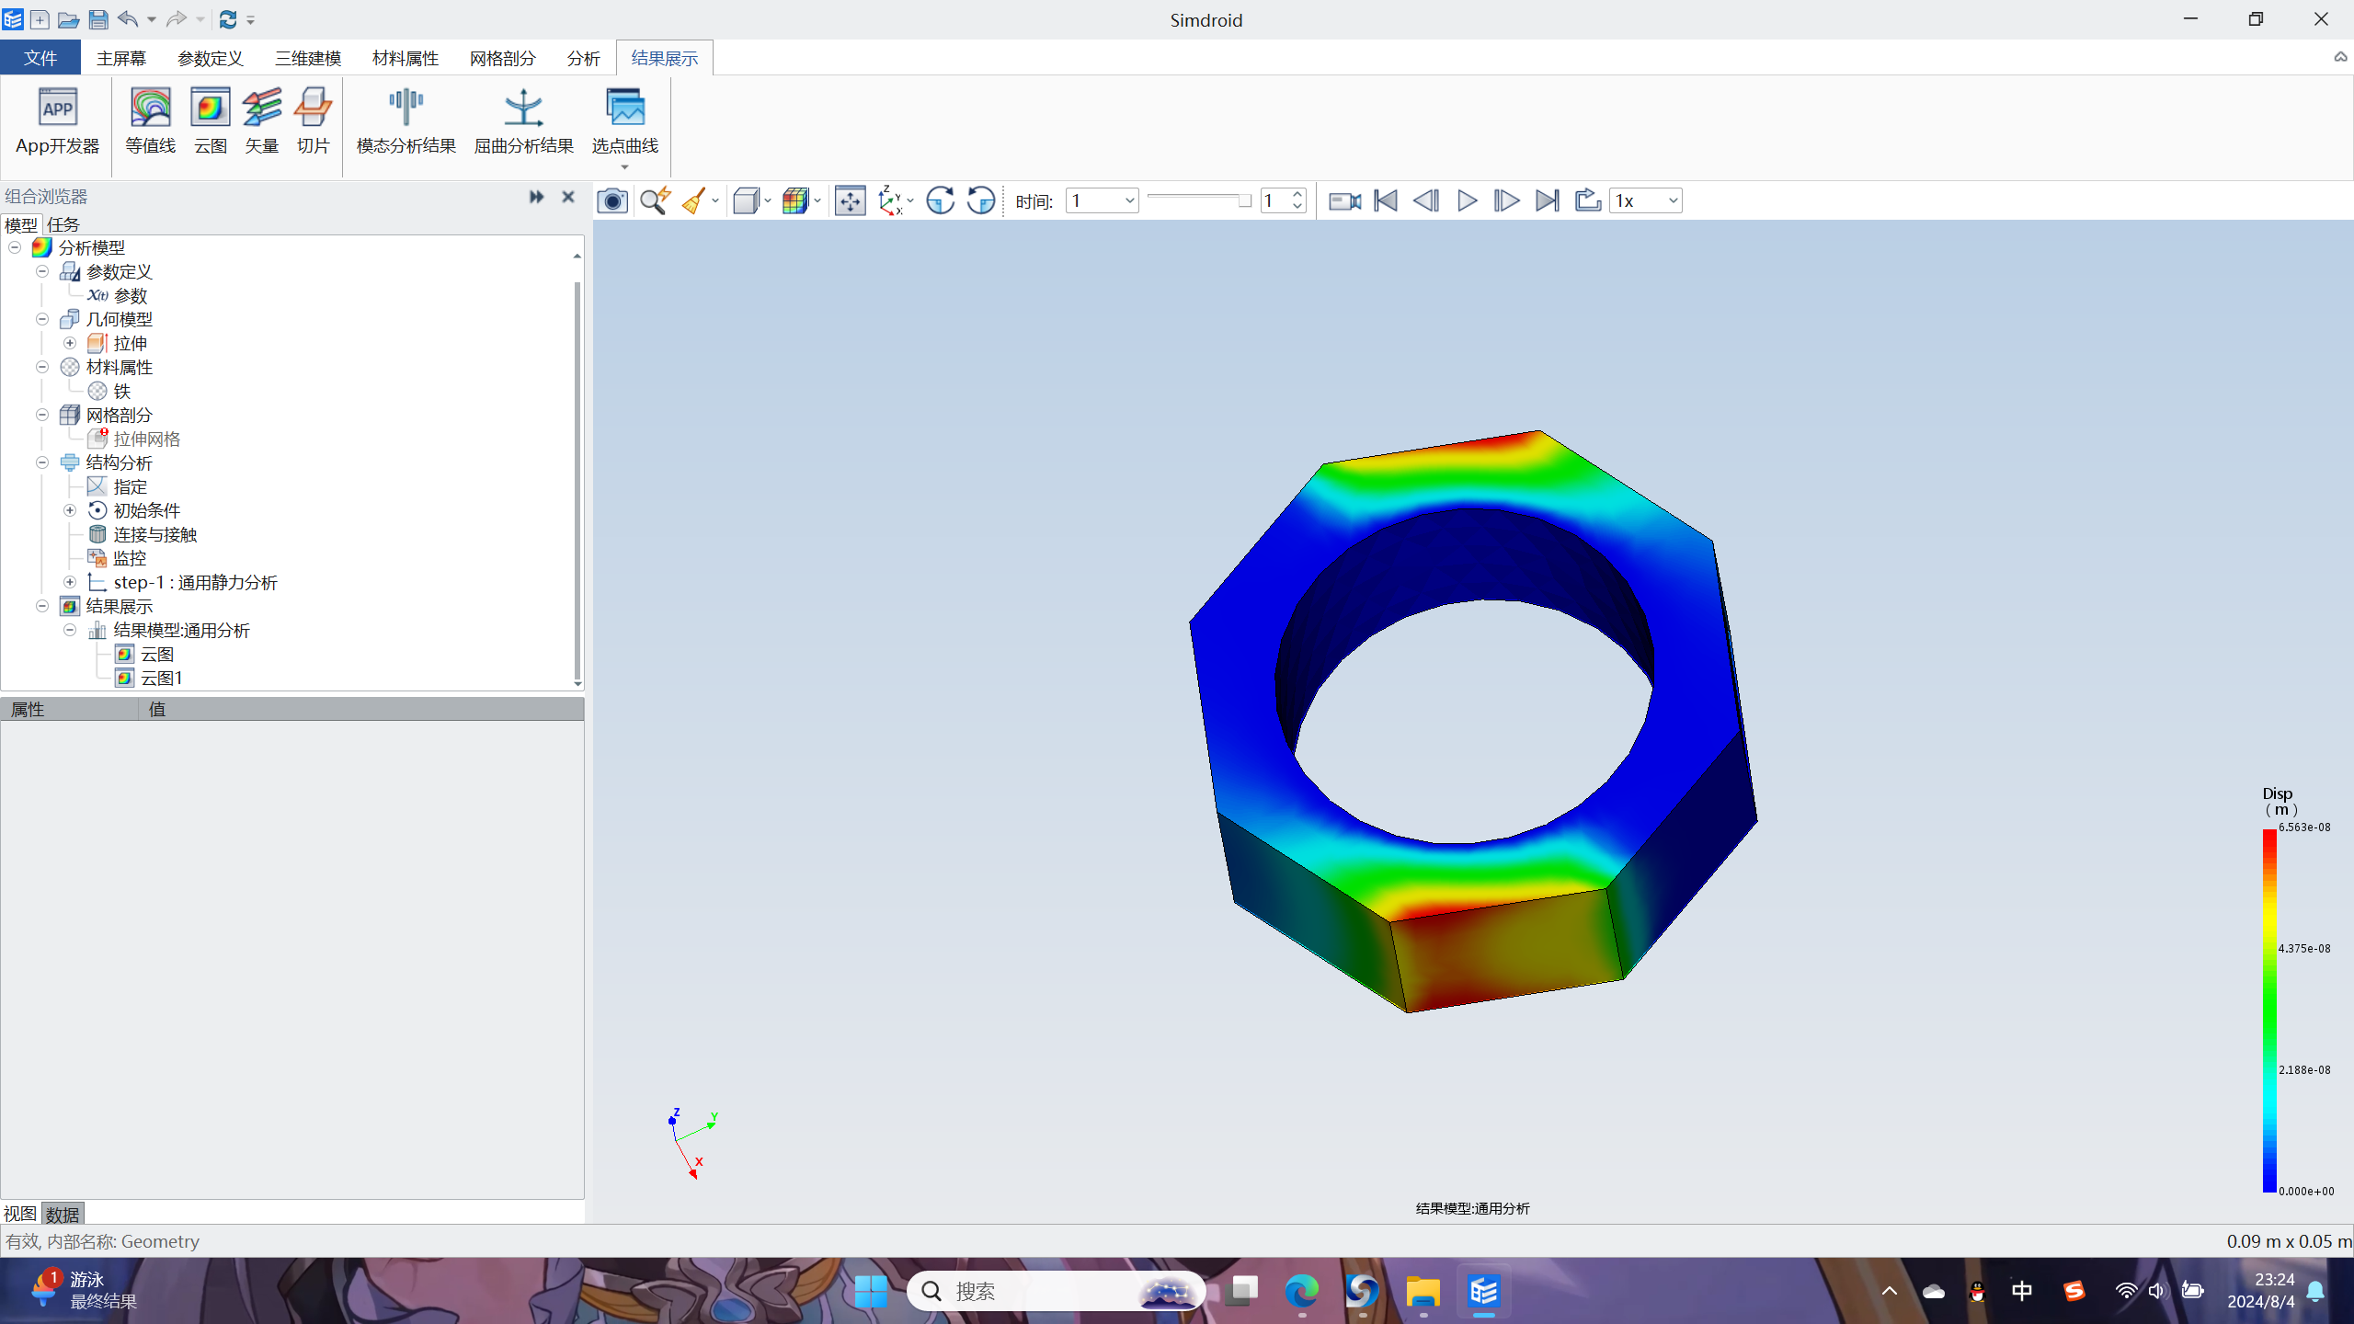Step forward one frame
The width and height of the screenshot is (2354, 1324).
click(1507, 200)
